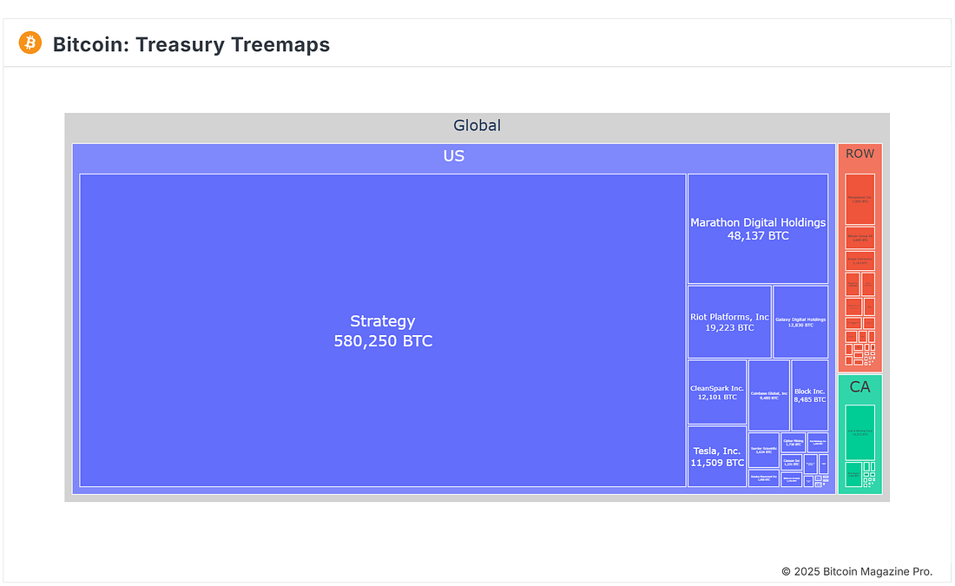The image size is (955, 586).
Task: Select the Tesla, Inc. 11,509 BTC tile
Action: pyautogui.click(x=717, y=457)
